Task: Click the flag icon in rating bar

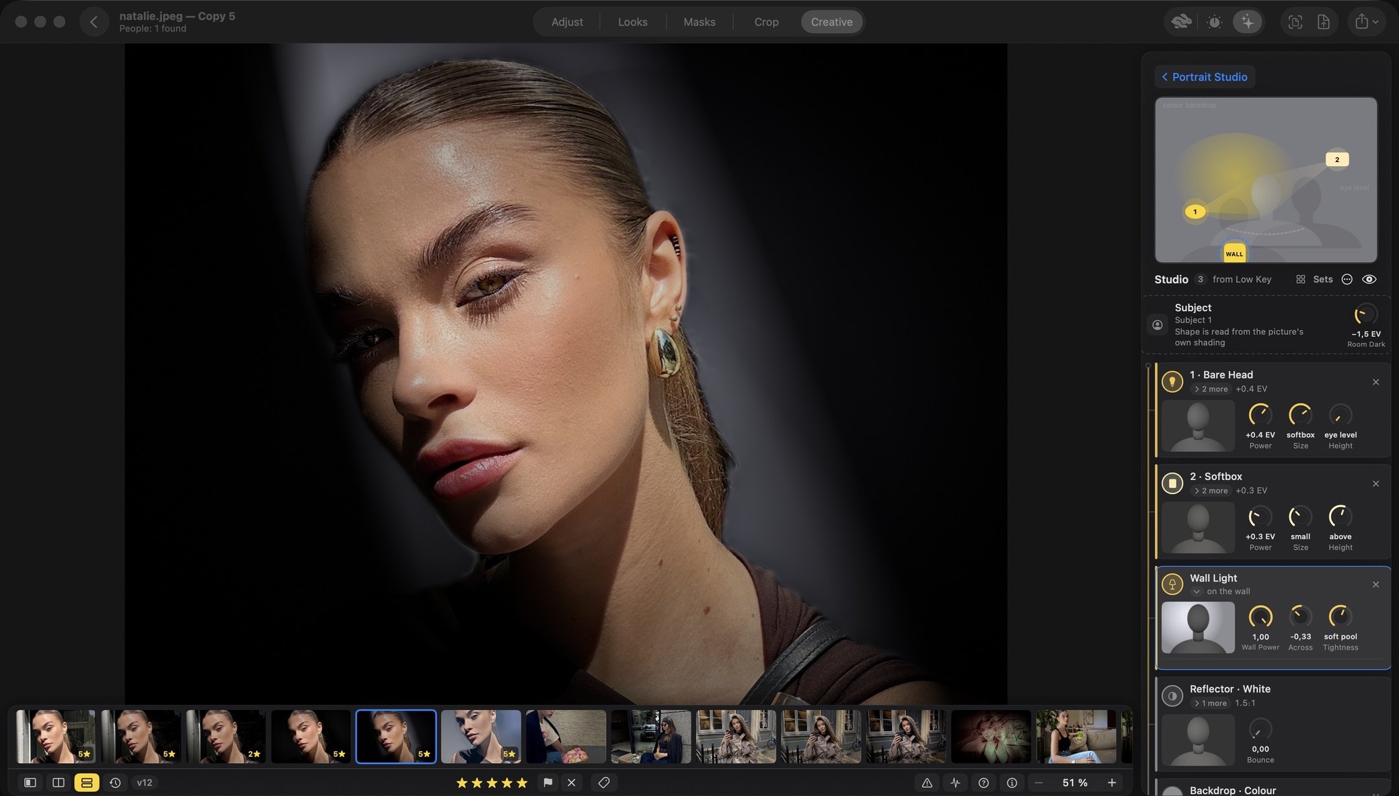Action: pos(547,783)
